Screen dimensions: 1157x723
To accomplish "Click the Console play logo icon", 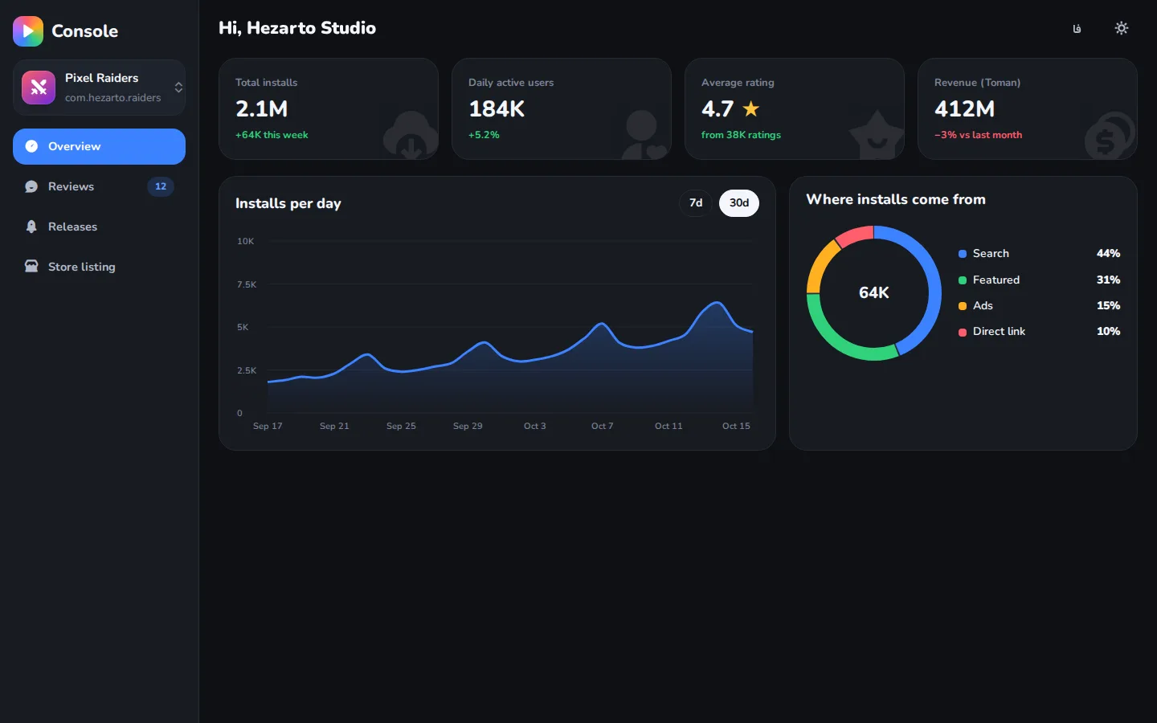I will [28, 31].
